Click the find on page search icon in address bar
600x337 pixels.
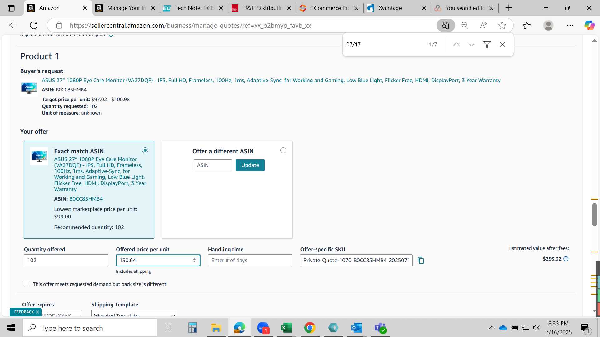pos(446,25)
